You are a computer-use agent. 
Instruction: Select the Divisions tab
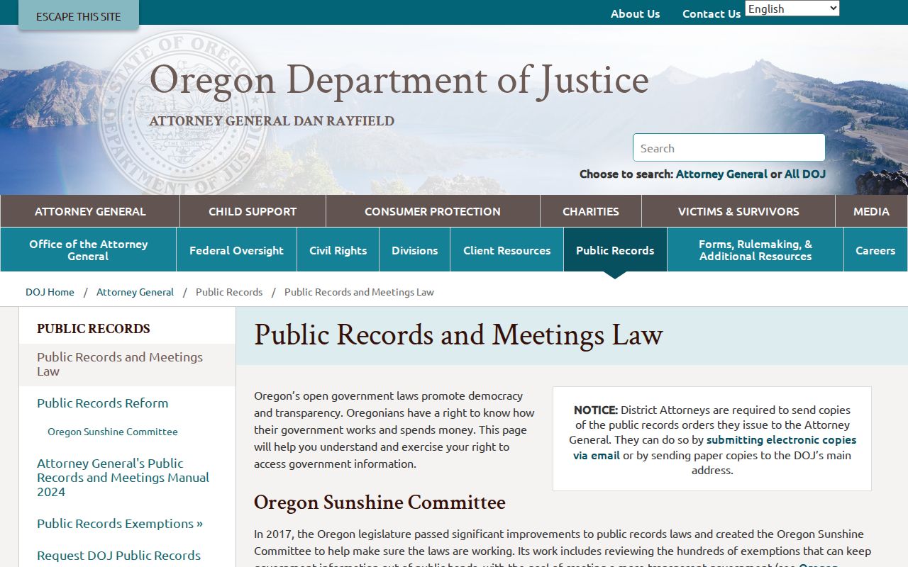415,249
